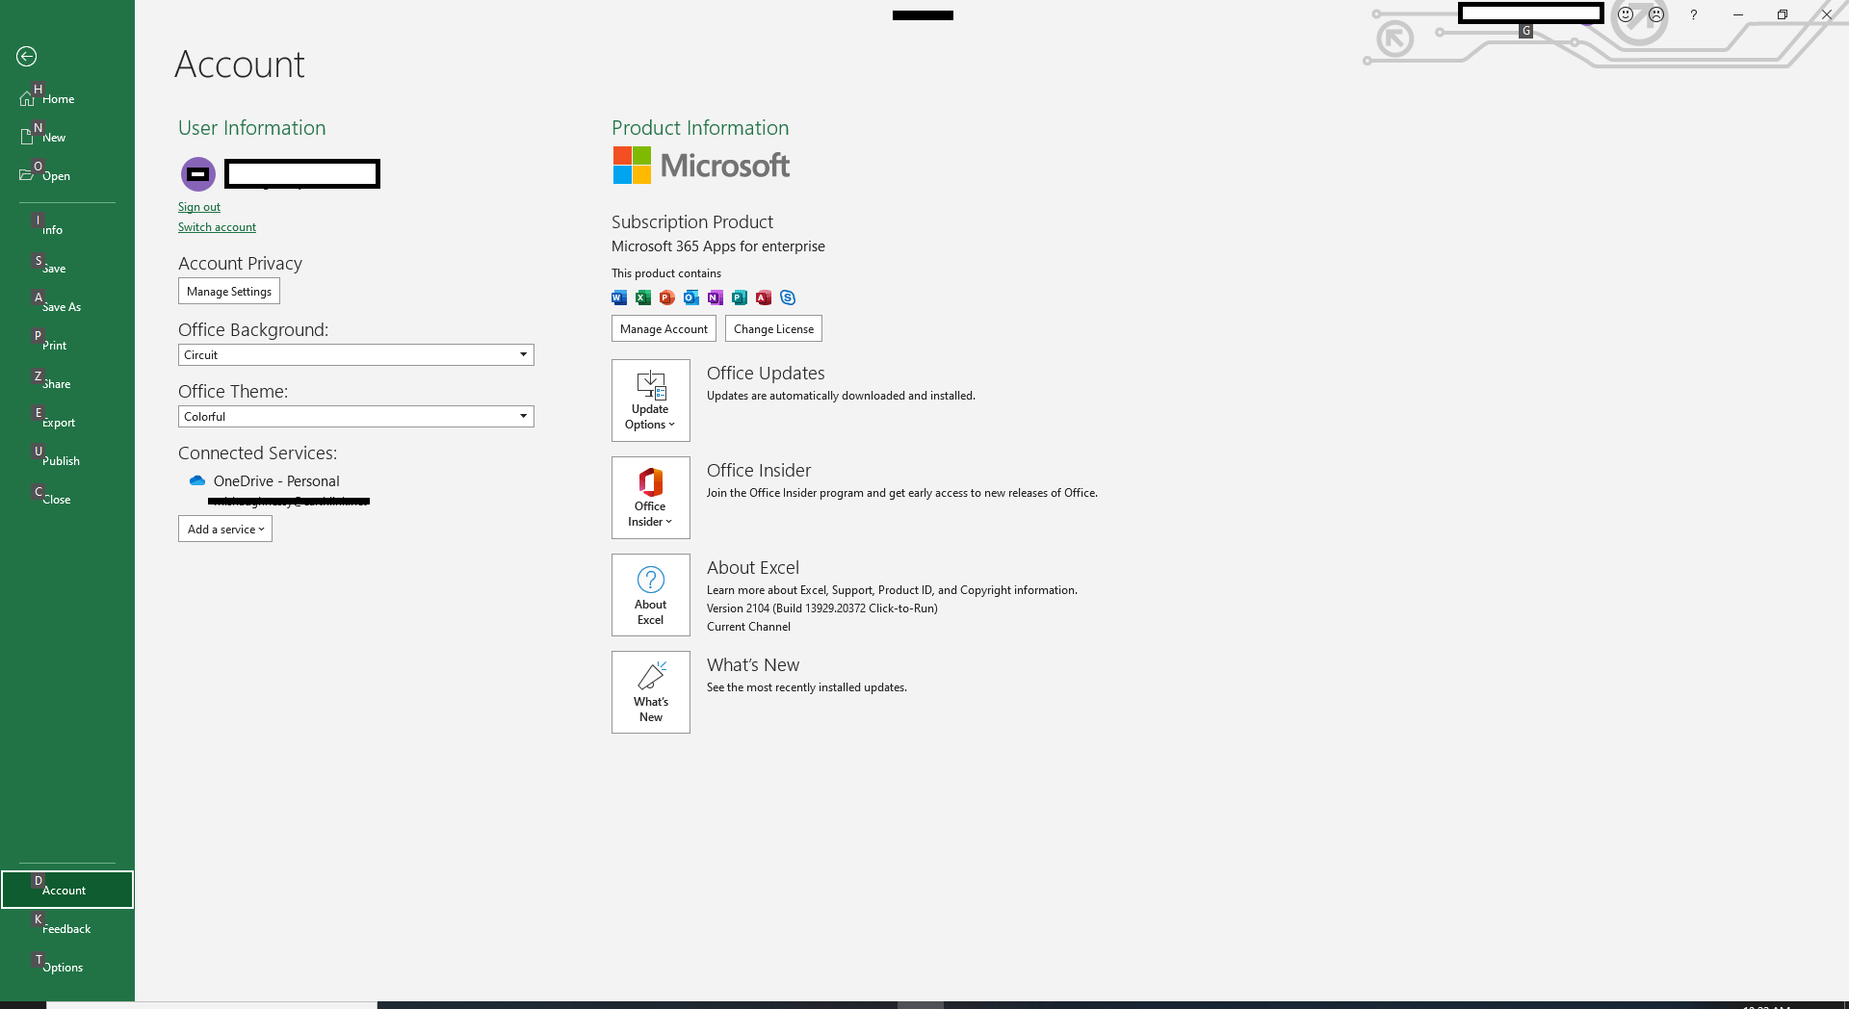
Task: Click the OneDrive cloud icon
Action: pos(197,480)
